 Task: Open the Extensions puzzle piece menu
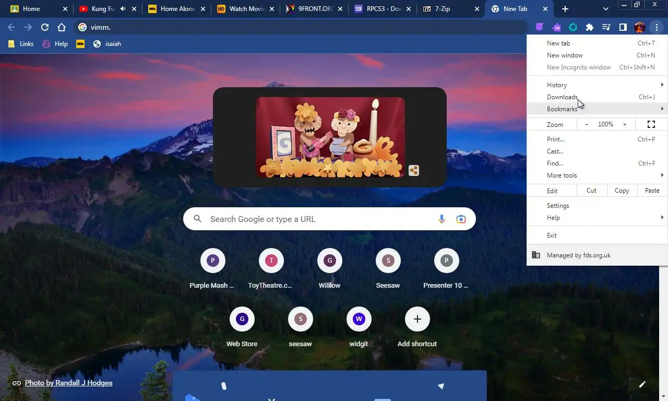pyautogui.click(x=590, y=27)
